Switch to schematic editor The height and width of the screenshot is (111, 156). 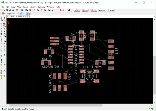tap(17, 10)
